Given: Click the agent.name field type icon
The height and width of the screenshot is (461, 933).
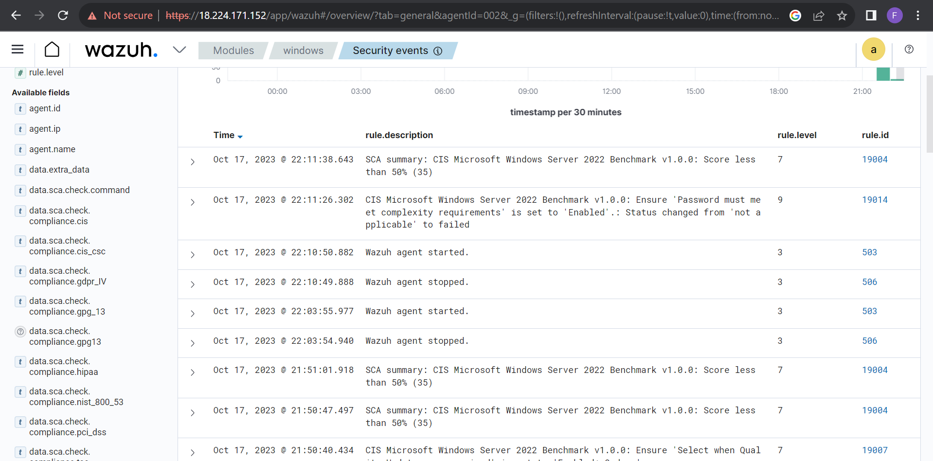Looking at the screenshot, I should tap(20, 150).
